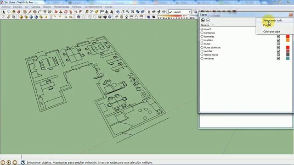The width and height of the screenshot is (294, 165).
Task: Switch to X-ray face style
Action: point(79,17)
